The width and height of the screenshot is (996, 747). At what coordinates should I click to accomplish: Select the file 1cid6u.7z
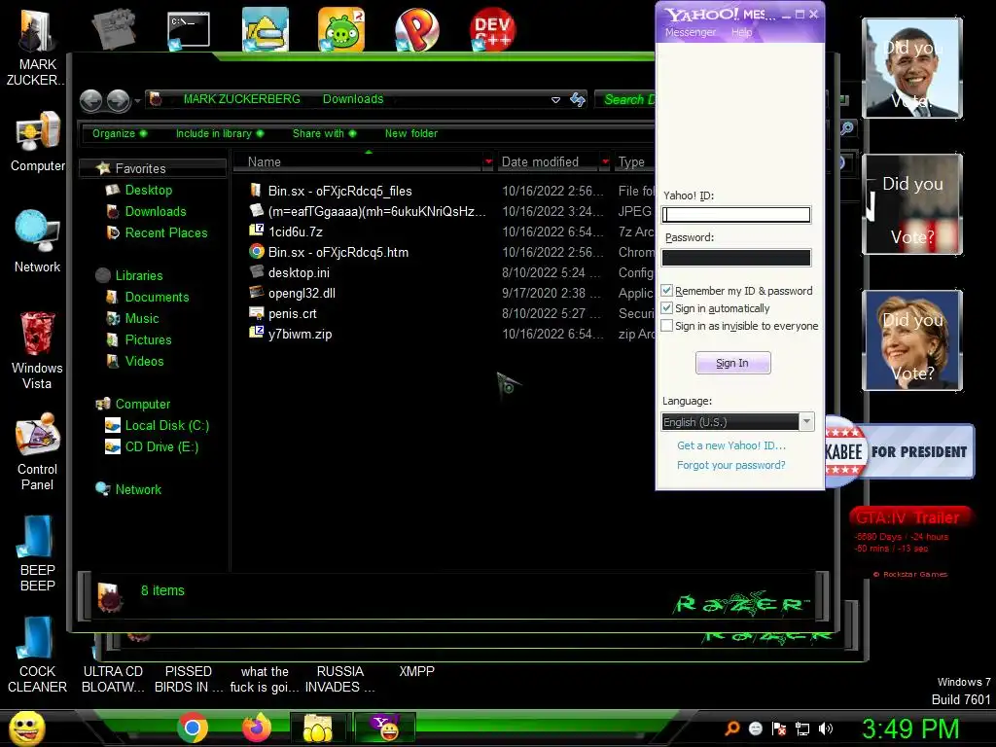click(296, 231)
